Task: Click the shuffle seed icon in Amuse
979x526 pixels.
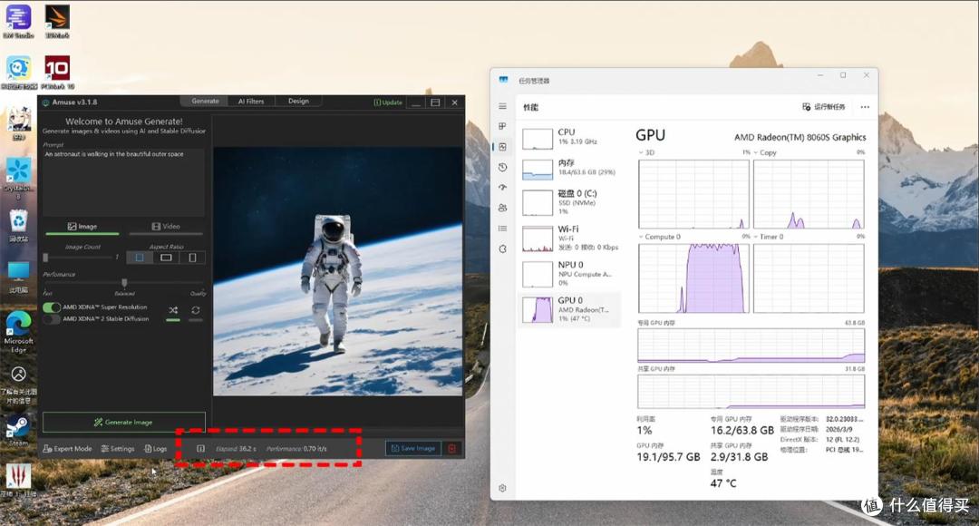Action: coord(173,310)
